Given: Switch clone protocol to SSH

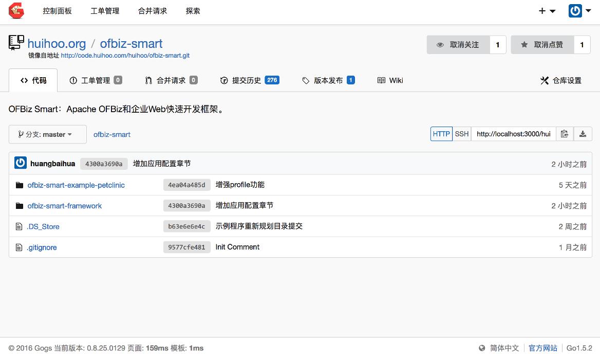Looking at the screenshot, I should 462,134.
